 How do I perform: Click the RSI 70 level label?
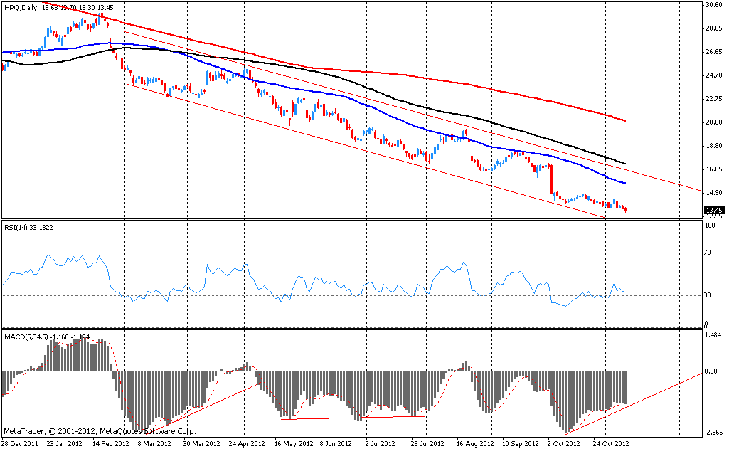click(x=708, y=253)
